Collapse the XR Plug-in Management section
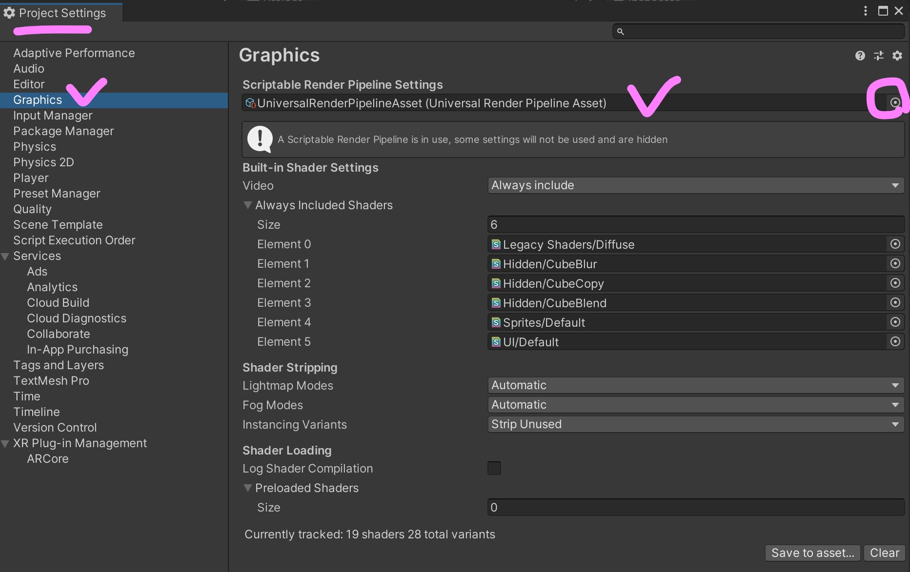The height and width of the screenshot is (572, 910). coord(5,443)
